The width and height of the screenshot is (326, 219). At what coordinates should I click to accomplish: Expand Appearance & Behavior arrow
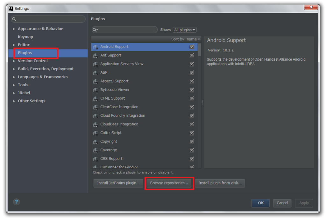14,29
